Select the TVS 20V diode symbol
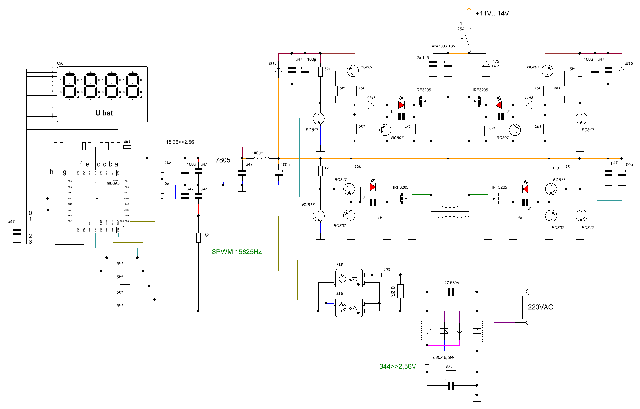The width and height of the screenshot is (640, 409). (x=486, y=64)
